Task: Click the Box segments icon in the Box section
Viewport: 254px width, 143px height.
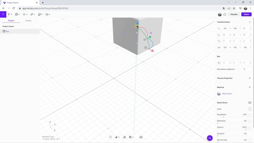Action: click(219, 63)
